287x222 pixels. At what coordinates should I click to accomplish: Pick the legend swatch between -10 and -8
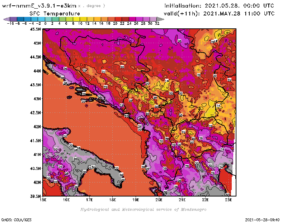14,19
